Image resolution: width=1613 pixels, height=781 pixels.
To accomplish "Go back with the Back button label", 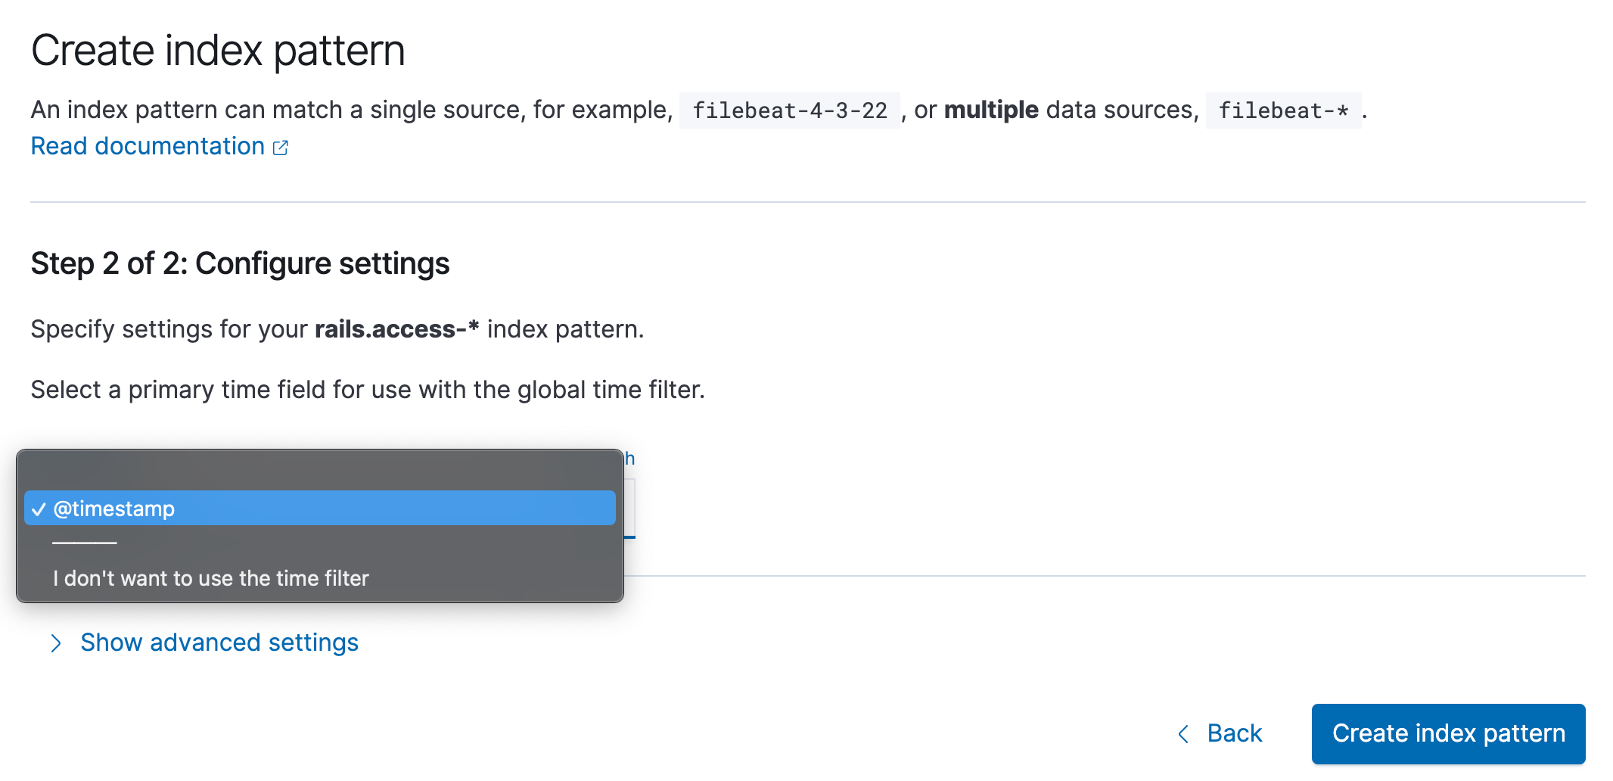I will pyautogui.click(x=1235, y=733).
